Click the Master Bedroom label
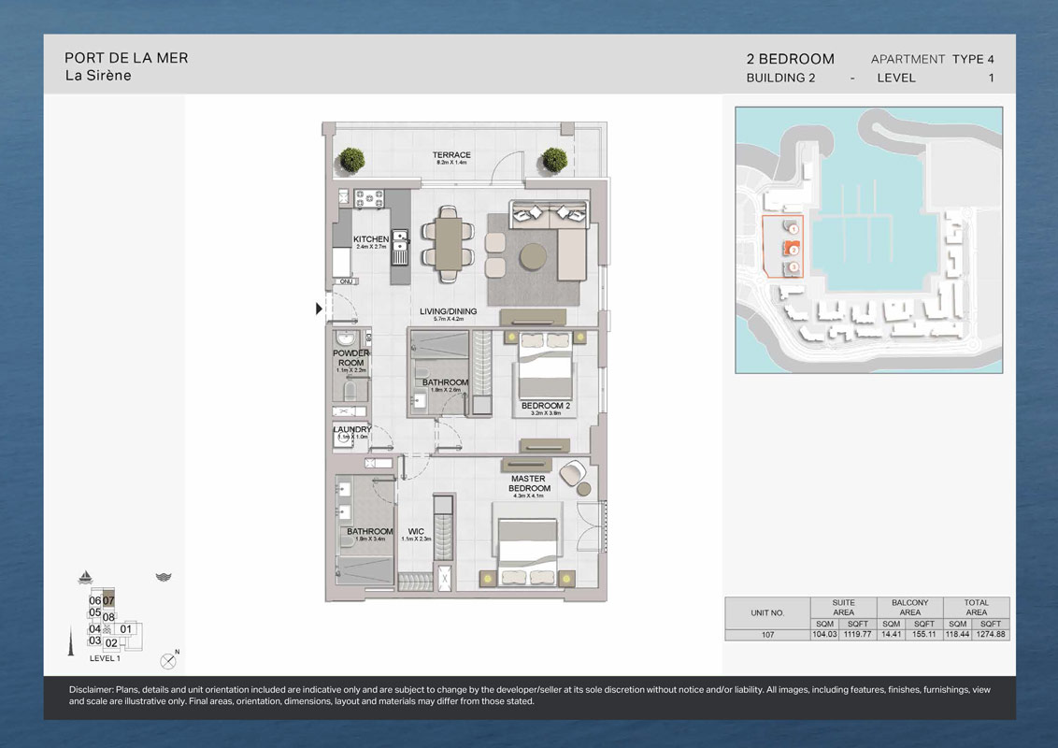This screenshot has height=748, width=1058. tap(529, 483)
